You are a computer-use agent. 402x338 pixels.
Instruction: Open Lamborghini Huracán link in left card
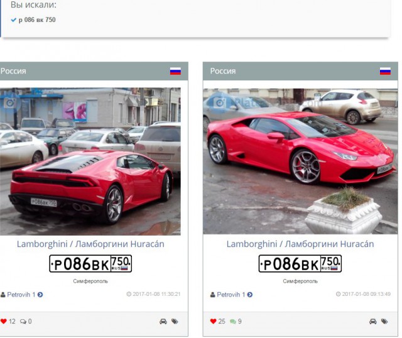click(90, 244)
